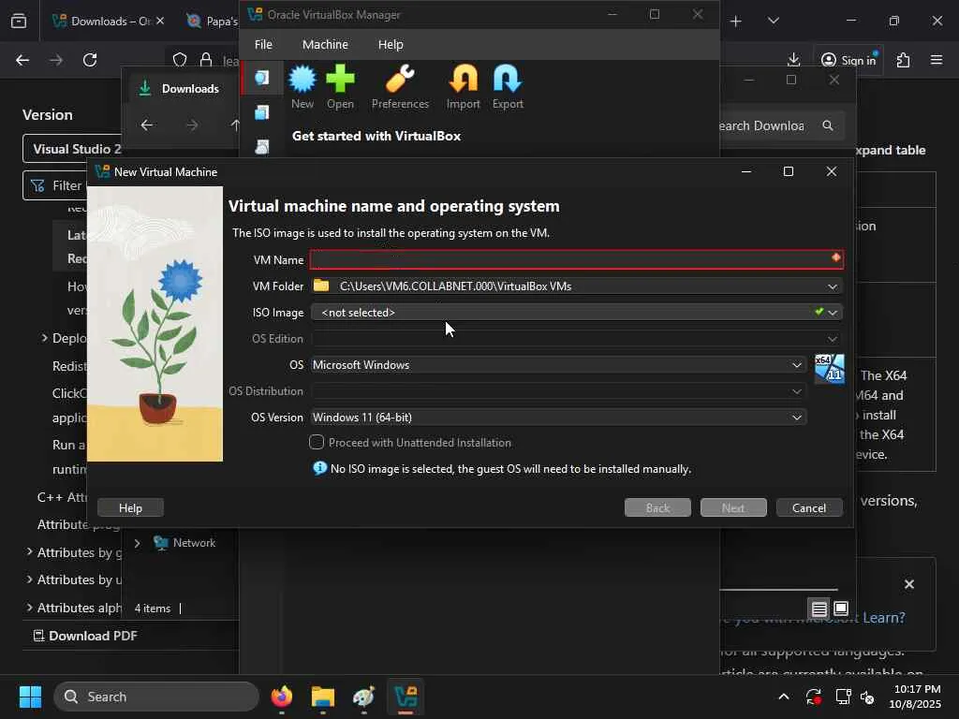Select the second sidebar icon in VirtualBox Manager
The width and height of the screenshot is (959, 719).
pyautogui.click(x=262, y=112)
